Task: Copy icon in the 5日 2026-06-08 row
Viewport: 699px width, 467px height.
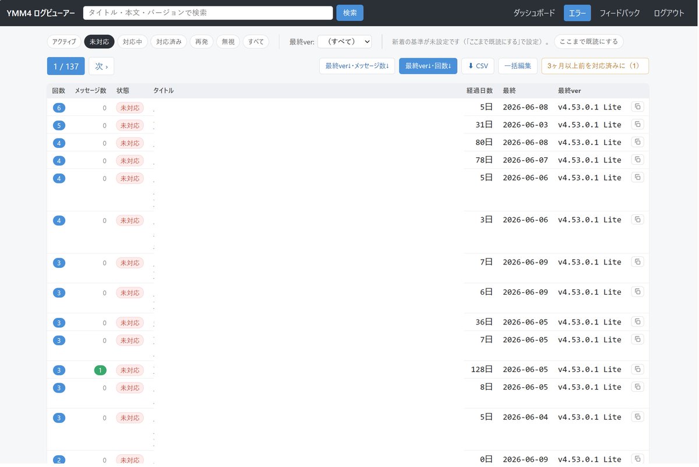Action: 638,107
